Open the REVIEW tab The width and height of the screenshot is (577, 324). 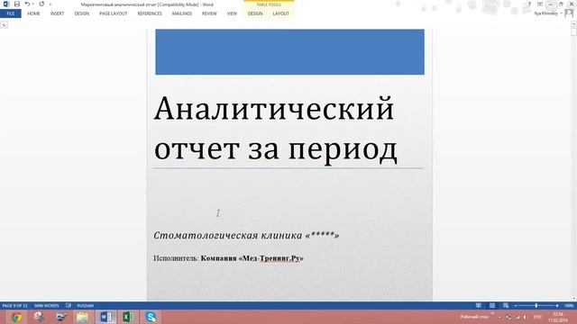click(209, 13)
